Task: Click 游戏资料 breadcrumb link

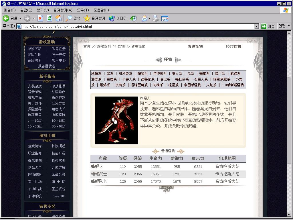Action: 104,46
